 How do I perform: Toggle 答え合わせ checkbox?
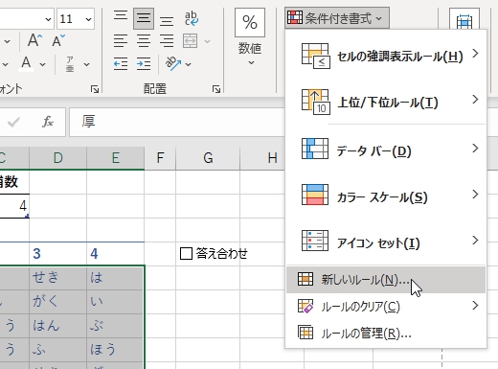186,254
